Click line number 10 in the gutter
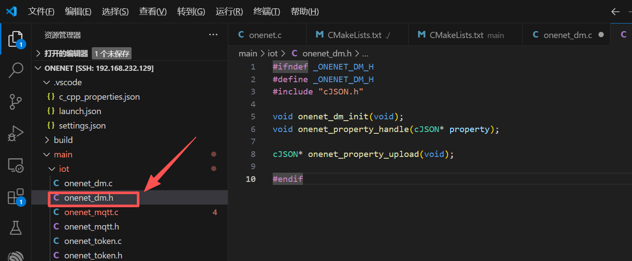The height and width of the screenshot is (261, 632). coord(250,179)
